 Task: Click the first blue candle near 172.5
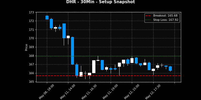(x=47, y=18)
